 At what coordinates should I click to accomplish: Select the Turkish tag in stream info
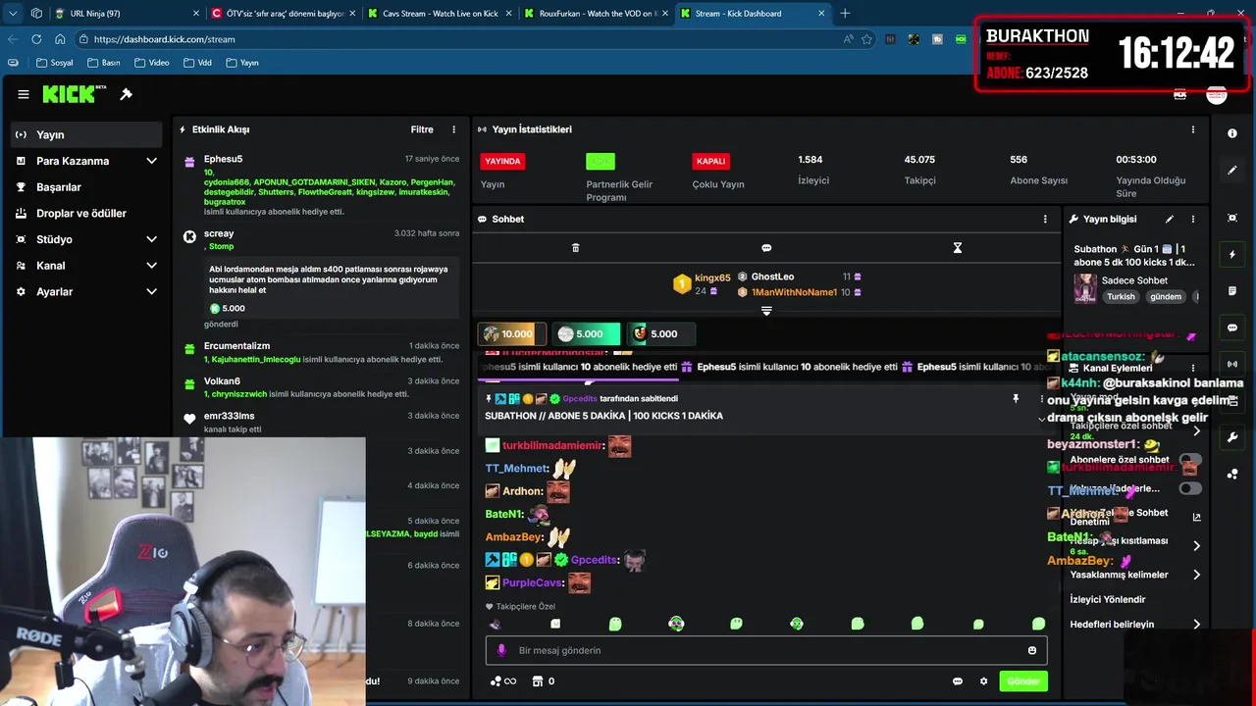[1121, 296]
